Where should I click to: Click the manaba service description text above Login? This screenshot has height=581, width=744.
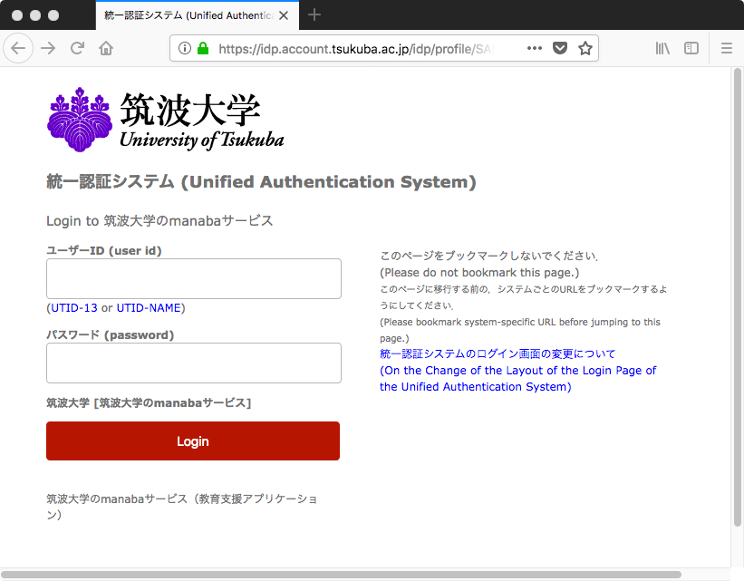149,403
